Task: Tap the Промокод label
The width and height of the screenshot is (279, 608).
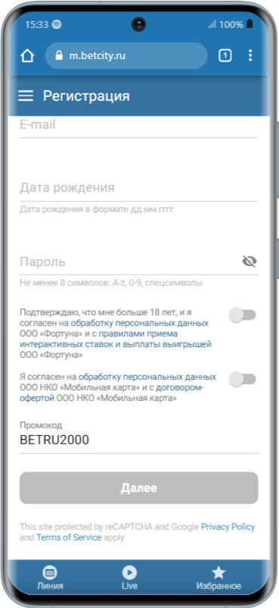Action: (41, 425)
